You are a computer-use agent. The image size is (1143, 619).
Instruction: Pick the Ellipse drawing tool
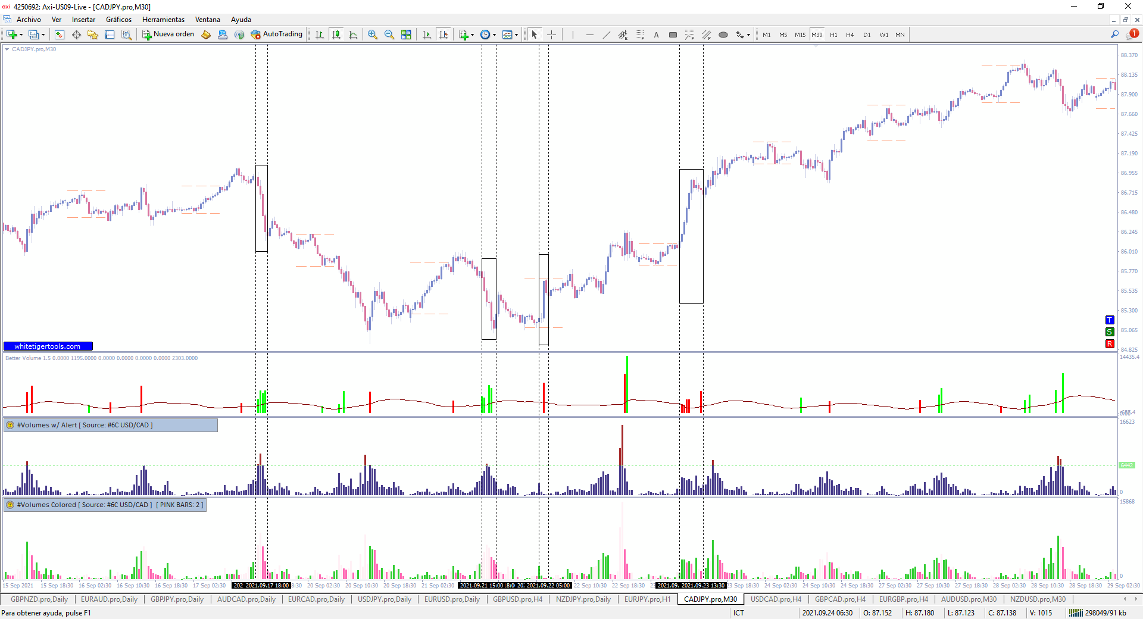click(x=723, y=35)
